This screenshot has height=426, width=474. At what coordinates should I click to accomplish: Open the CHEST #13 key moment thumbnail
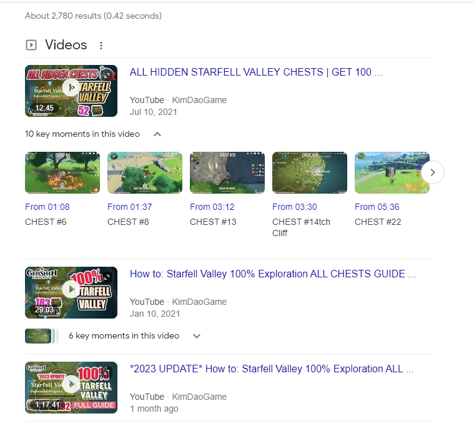[227, 172]
